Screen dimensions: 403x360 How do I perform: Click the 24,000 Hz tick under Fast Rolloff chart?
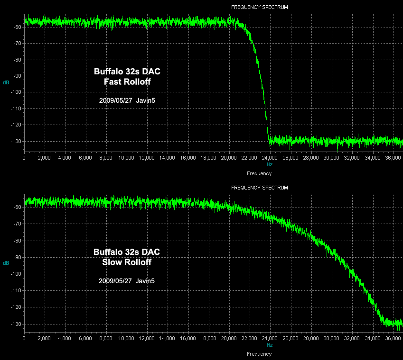(270, 158)
